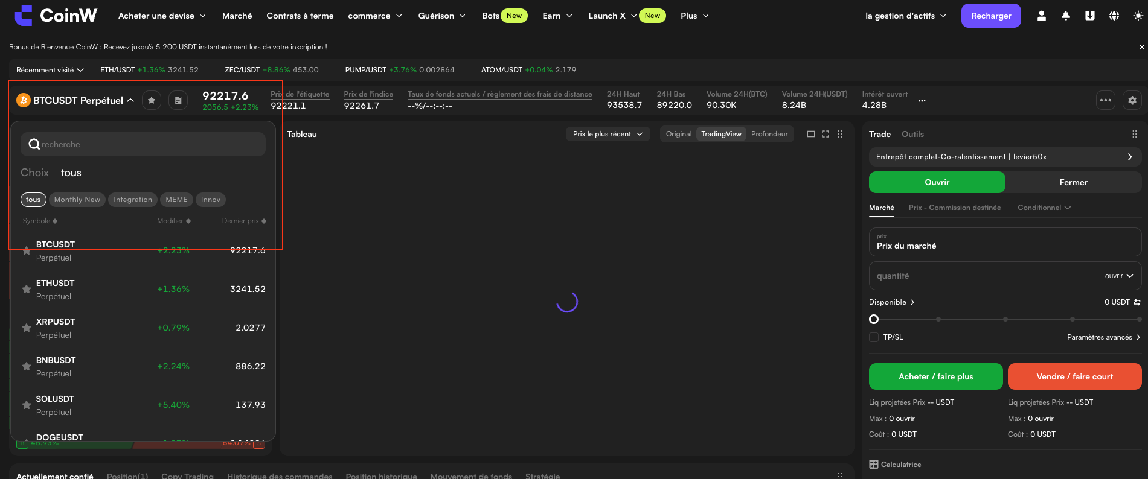The height and width of the screenshot is (479, 1148).
Task: Open Paramètres avancés link
Action: [1103, 337]
